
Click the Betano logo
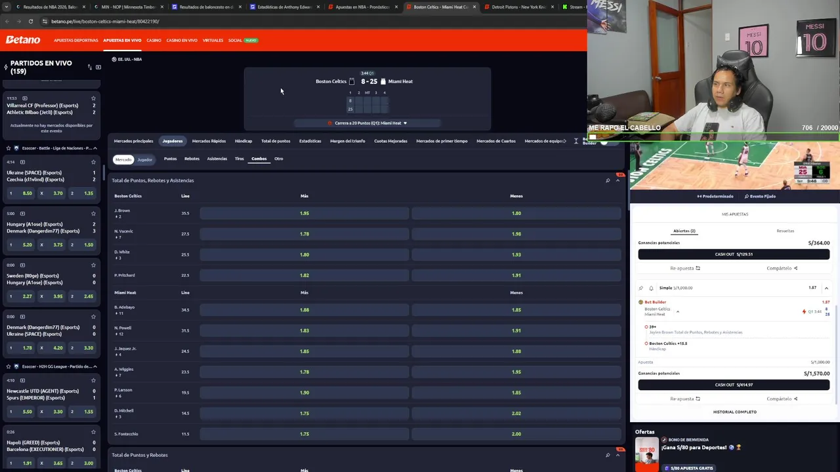[23, 40]
